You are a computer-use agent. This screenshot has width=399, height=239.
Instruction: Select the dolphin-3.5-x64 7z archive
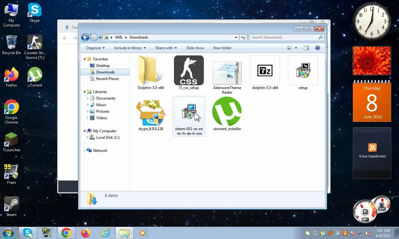pos(265,73)
